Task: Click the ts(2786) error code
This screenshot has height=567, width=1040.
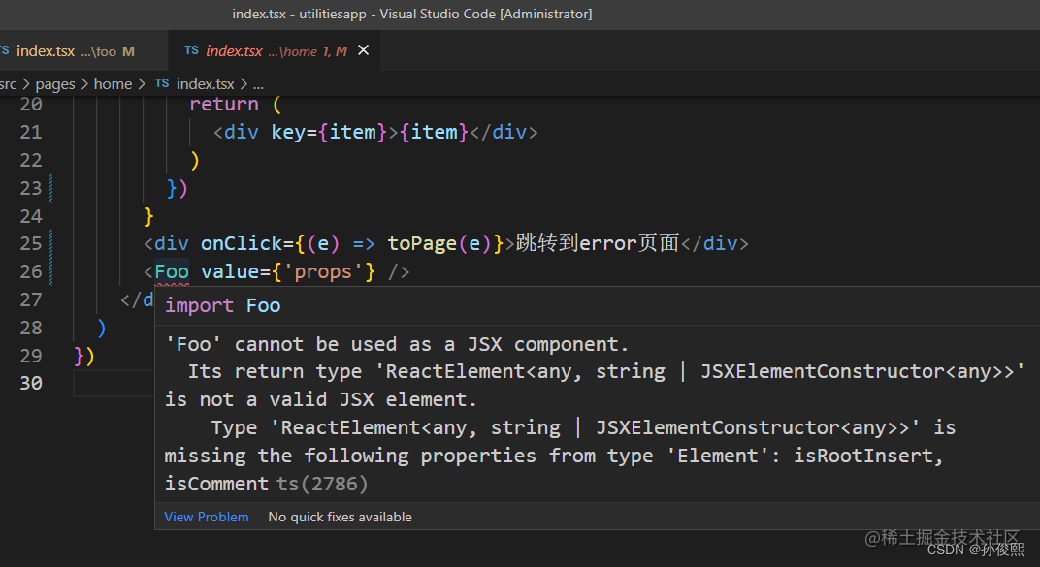Action: click(322, 484)
